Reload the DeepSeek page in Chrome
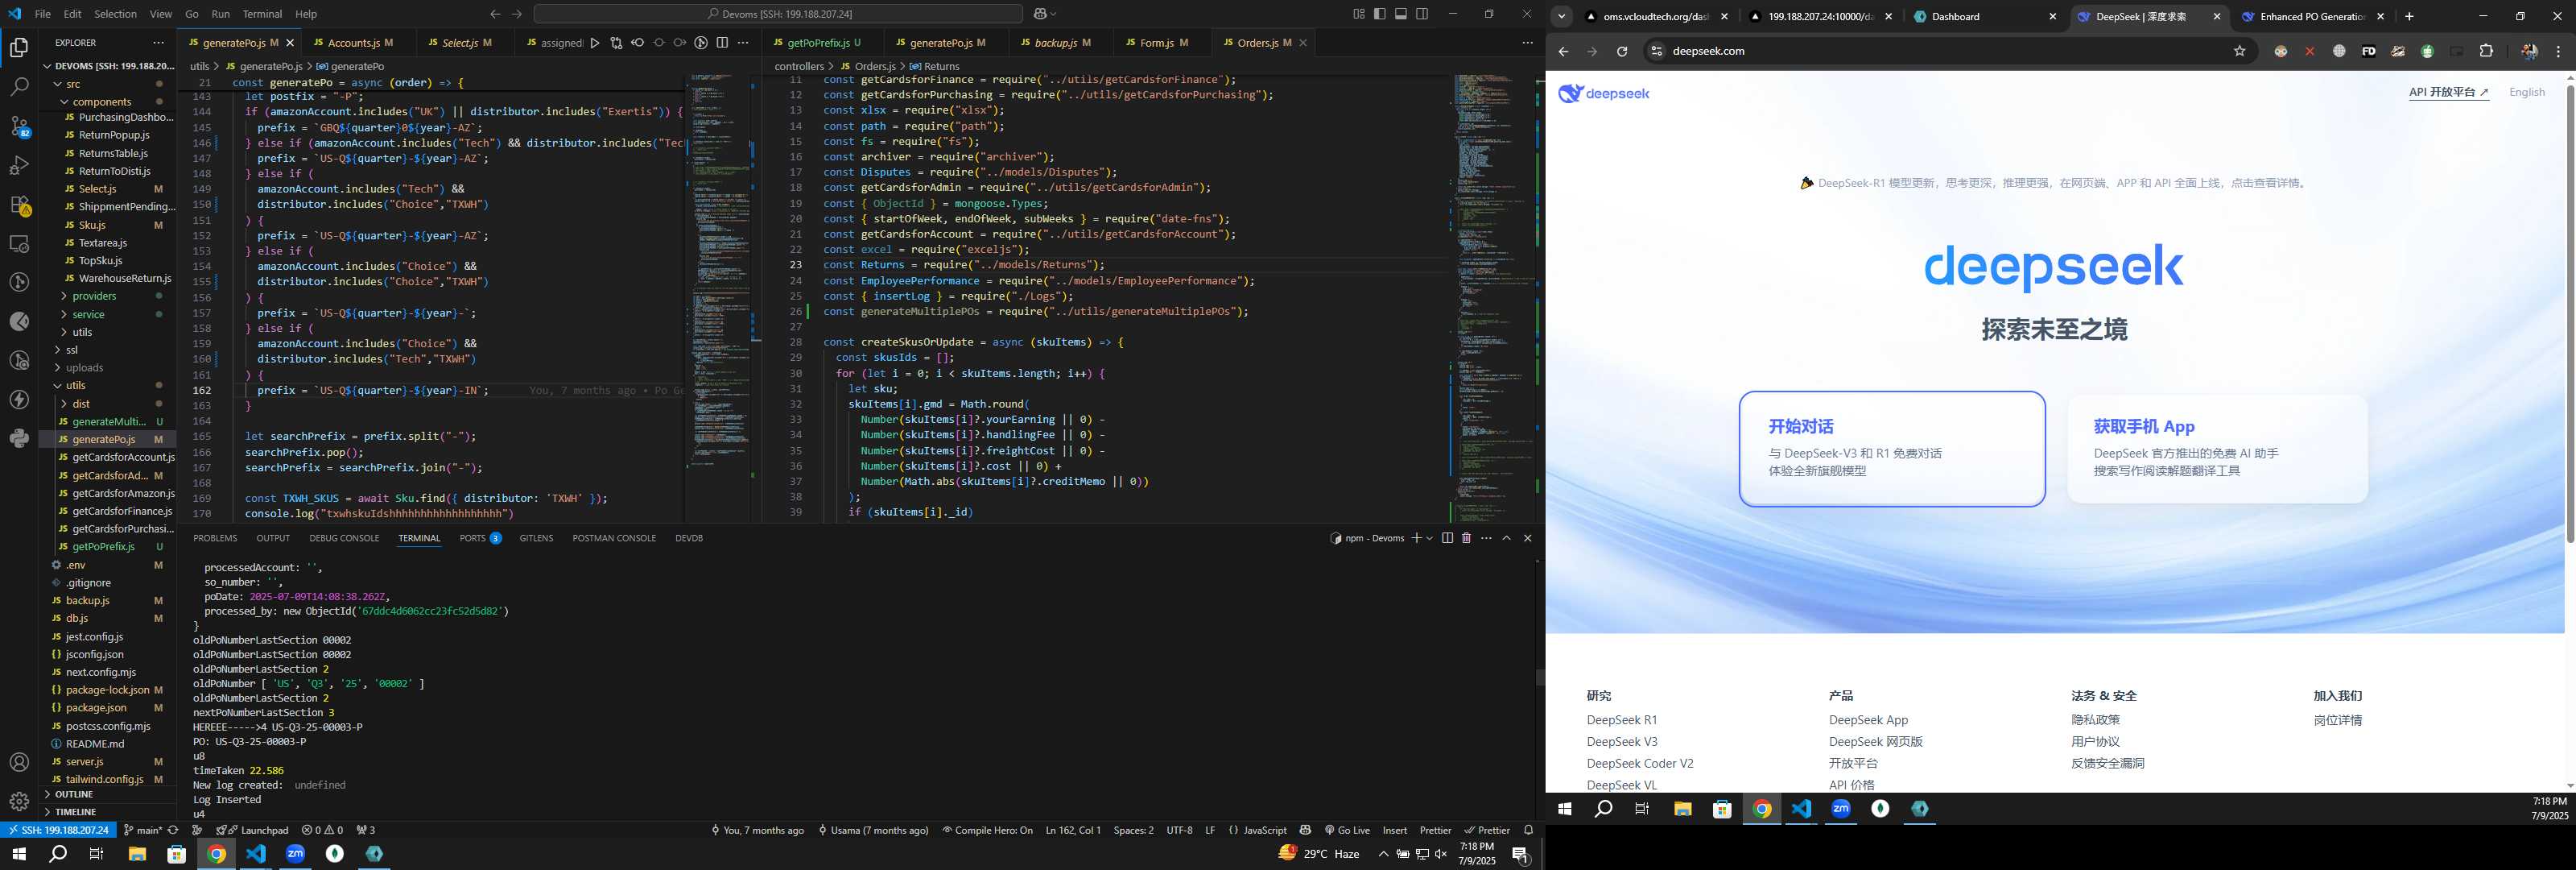Image resolution: width=2576 pixels, height=870 pixels. click(1622, 51)
